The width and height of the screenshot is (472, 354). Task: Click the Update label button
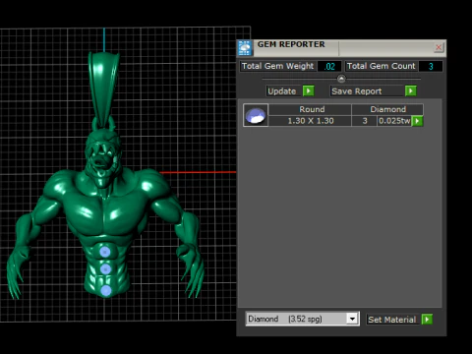(x=282, y=91)
